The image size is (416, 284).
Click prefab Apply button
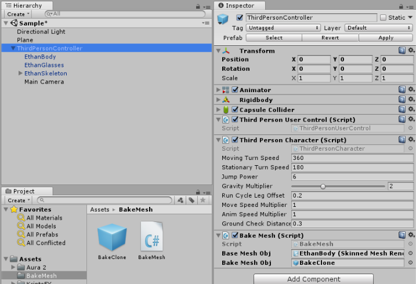tap(386, 38)
